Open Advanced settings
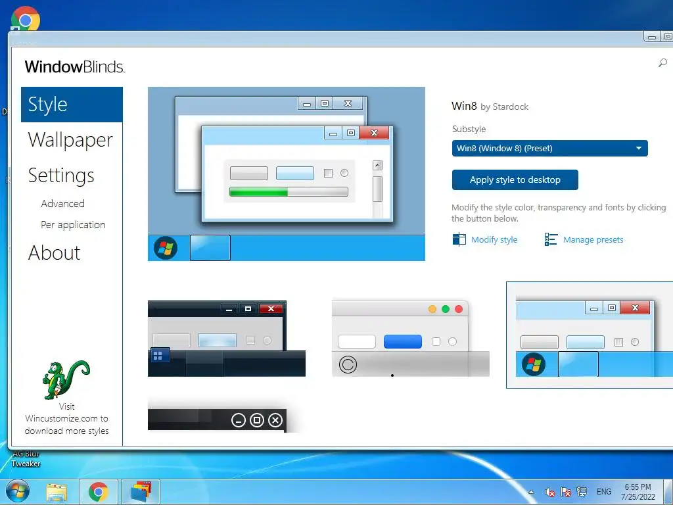Image resolution: width=673 pixels, height=505 pixels. (x=62, y=204)
